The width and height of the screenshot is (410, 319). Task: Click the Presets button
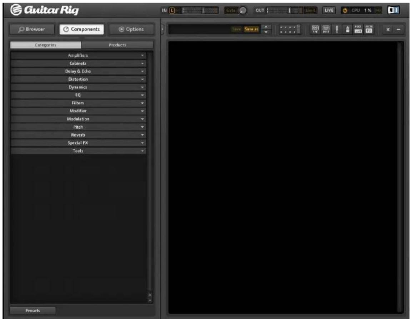[33, 310]
